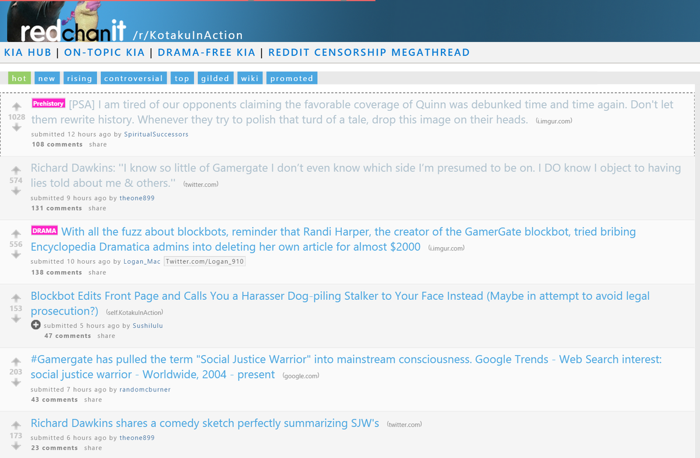Click the DRAMA flair tag

(44, 230)
